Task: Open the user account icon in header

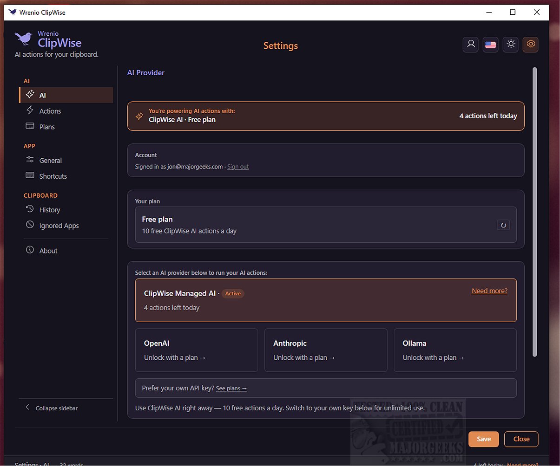Action: [x=471, y=45]
